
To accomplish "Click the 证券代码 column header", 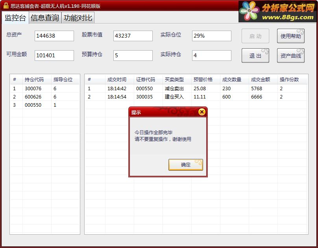I will [148, 80].
